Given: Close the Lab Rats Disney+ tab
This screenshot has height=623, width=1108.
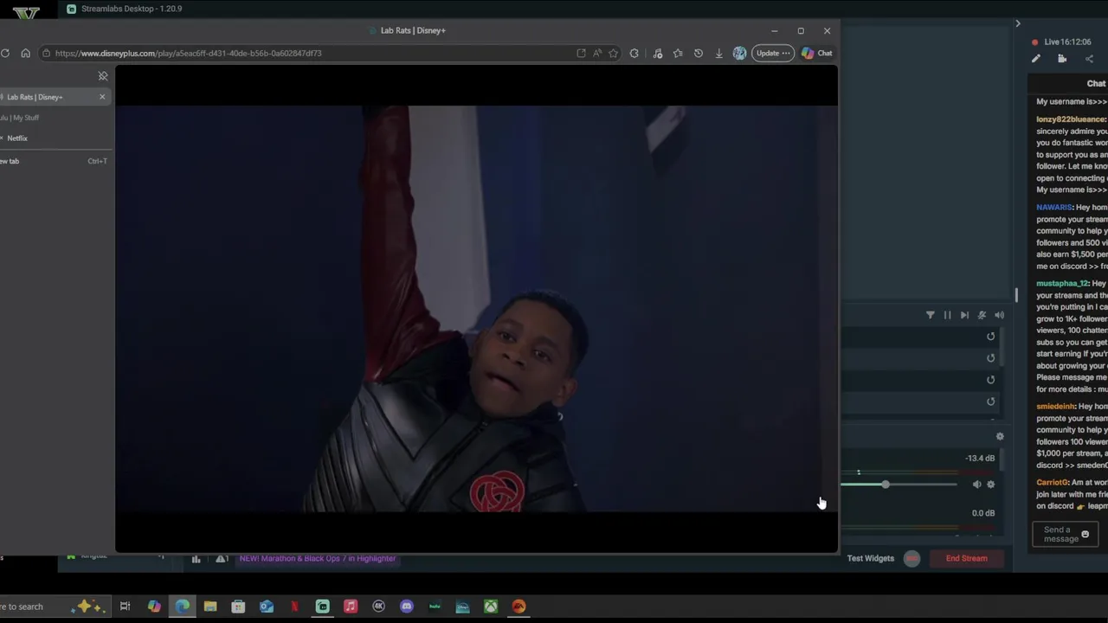Looking at the screenshot, I should point(102,97).
